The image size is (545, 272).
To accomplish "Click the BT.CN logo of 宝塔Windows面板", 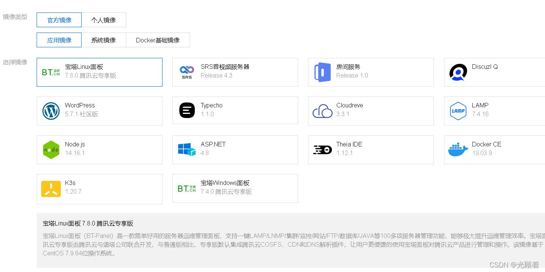I will 187,188.
